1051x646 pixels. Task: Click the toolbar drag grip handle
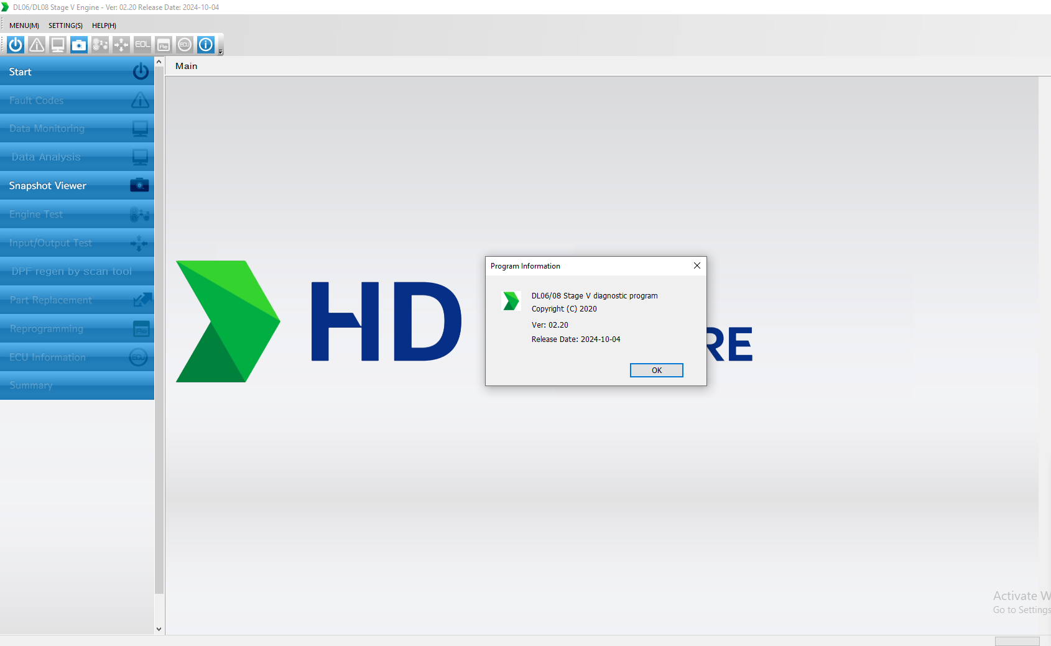click(x=2, y=45)
